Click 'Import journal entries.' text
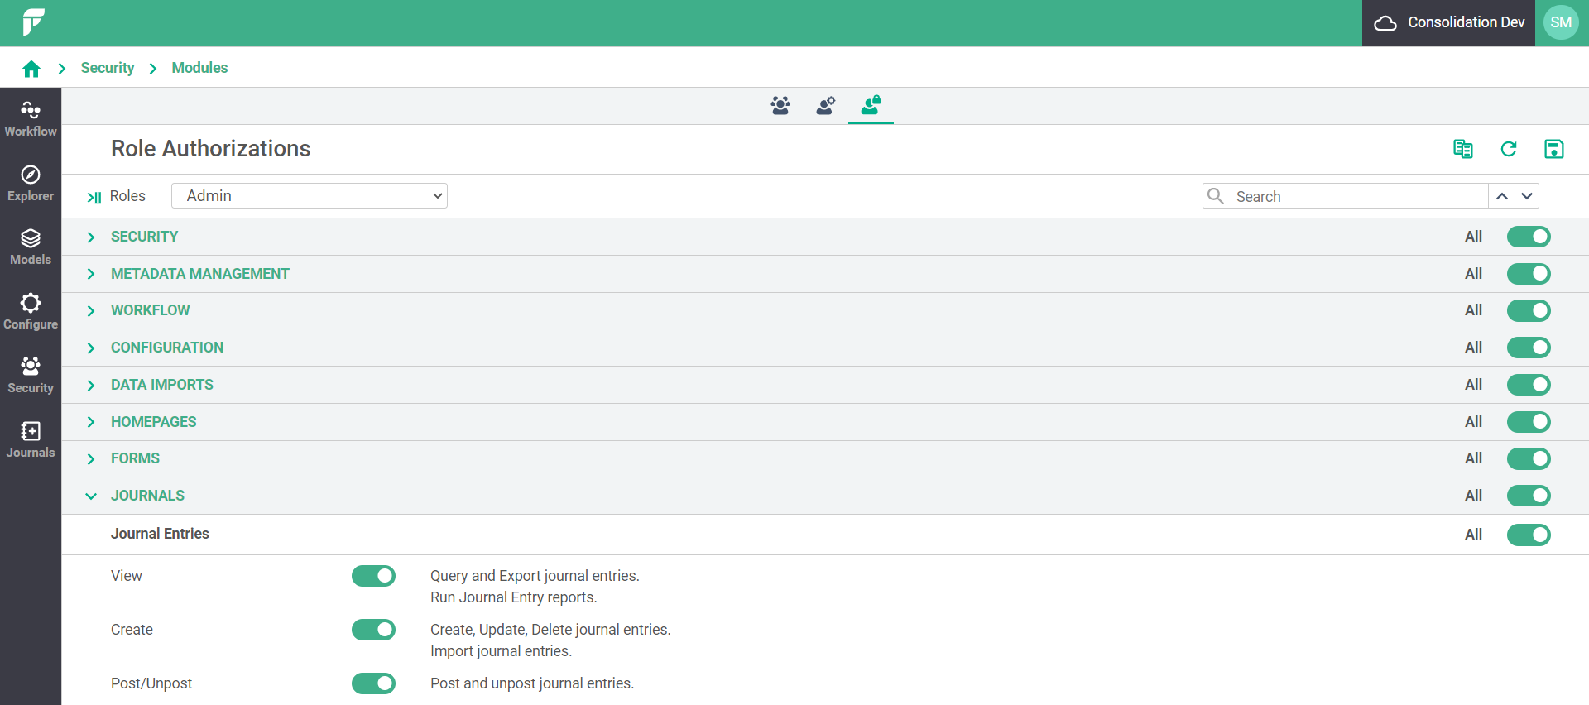This screenshot has height=705, width=1589. pyautogui.click(x=501, y=651)
